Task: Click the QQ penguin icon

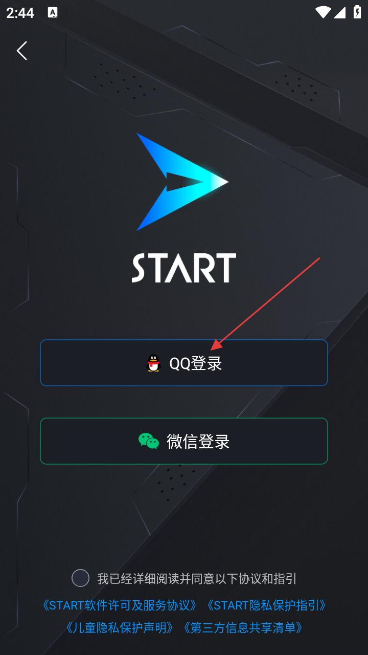Action: coord(153,363)
